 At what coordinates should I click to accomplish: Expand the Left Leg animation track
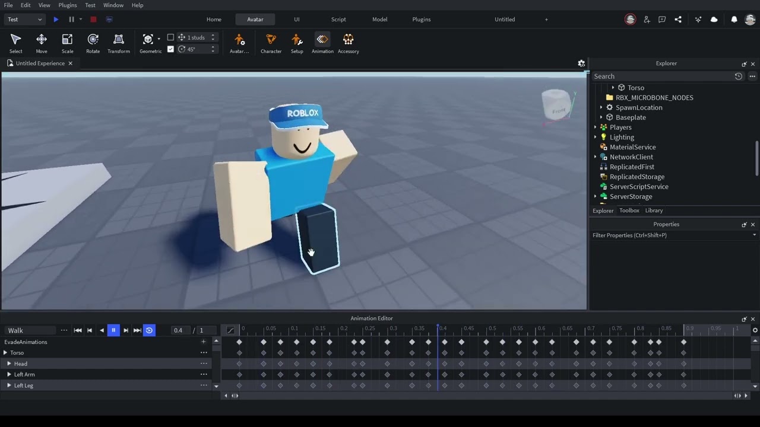(9, 385)
